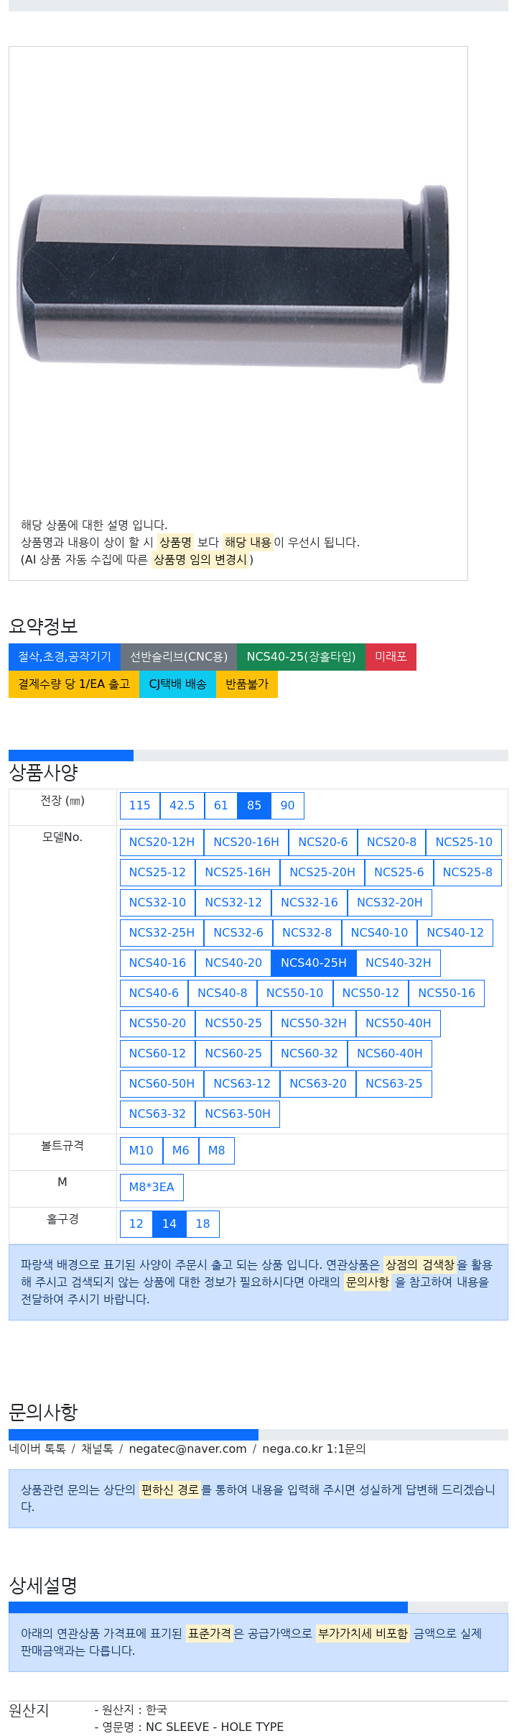Click the 반품불가 badge
Image resolution: width=517 pixels, height=1736 pixels.
[246, 684]
